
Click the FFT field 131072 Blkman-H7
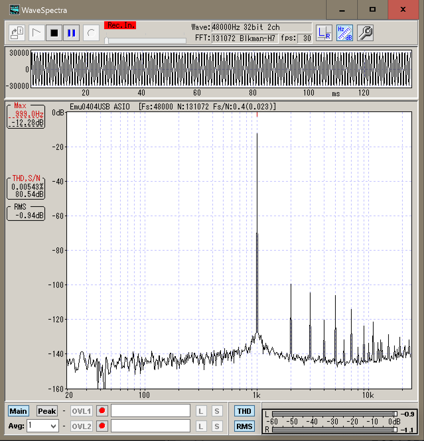pos(245,38)
